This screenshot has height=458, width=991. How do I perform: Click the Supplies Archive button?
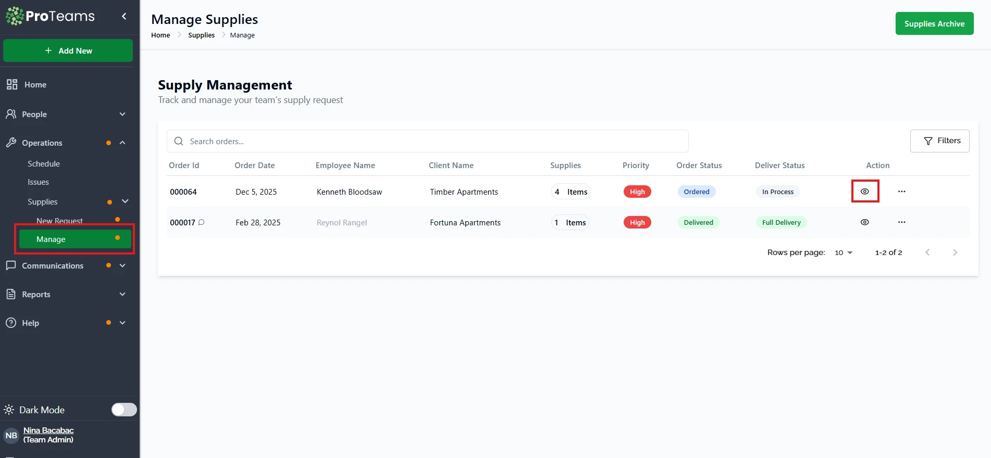(x=934, y=23)
